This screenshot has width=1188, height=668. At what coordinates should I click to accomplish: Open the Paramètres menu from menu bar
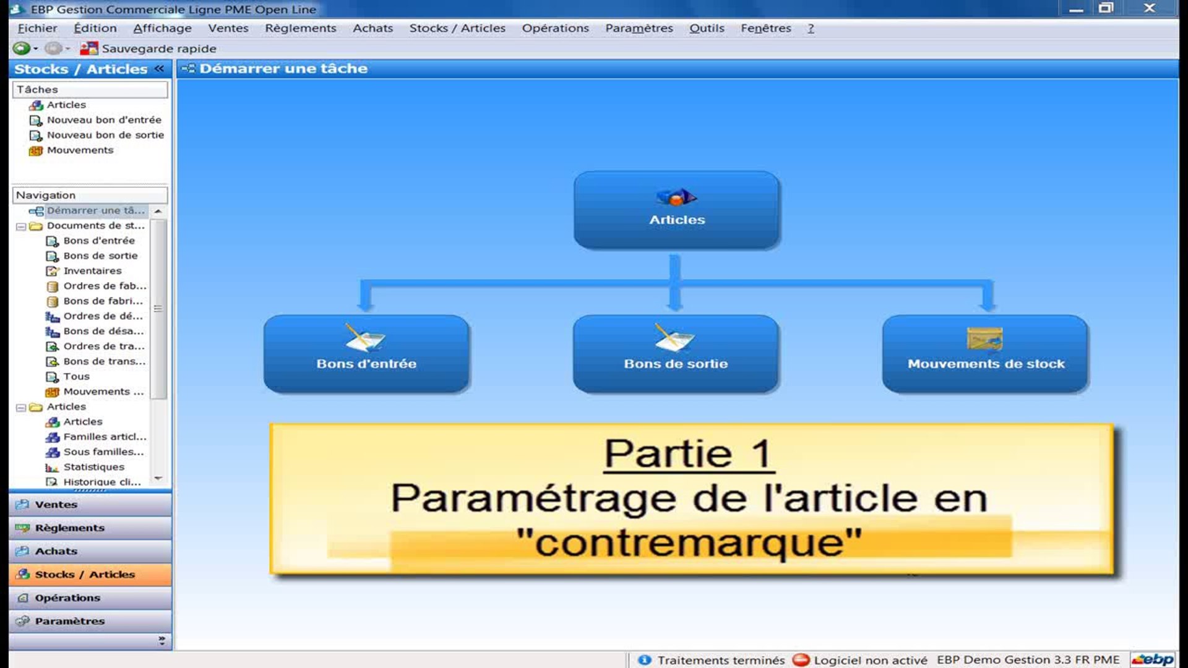click(640, 28)
